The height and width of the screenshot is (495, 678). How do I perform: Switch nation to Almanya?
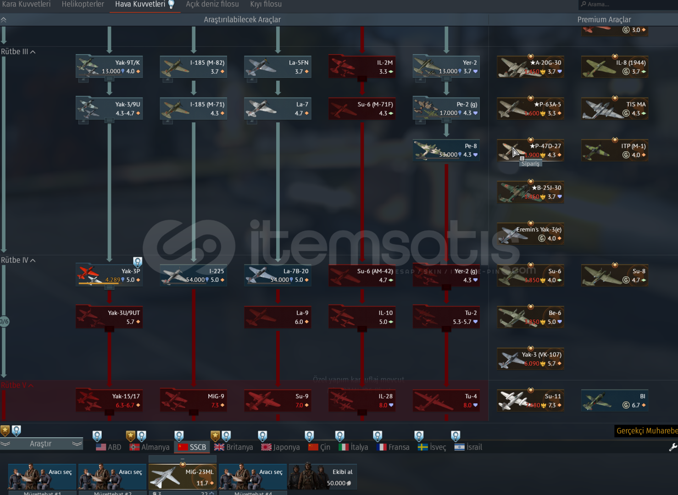(x=150, y=447)
